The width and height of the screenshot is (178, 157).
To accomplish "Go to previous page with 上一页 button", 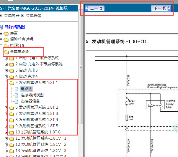I will [x=95, y=8].
